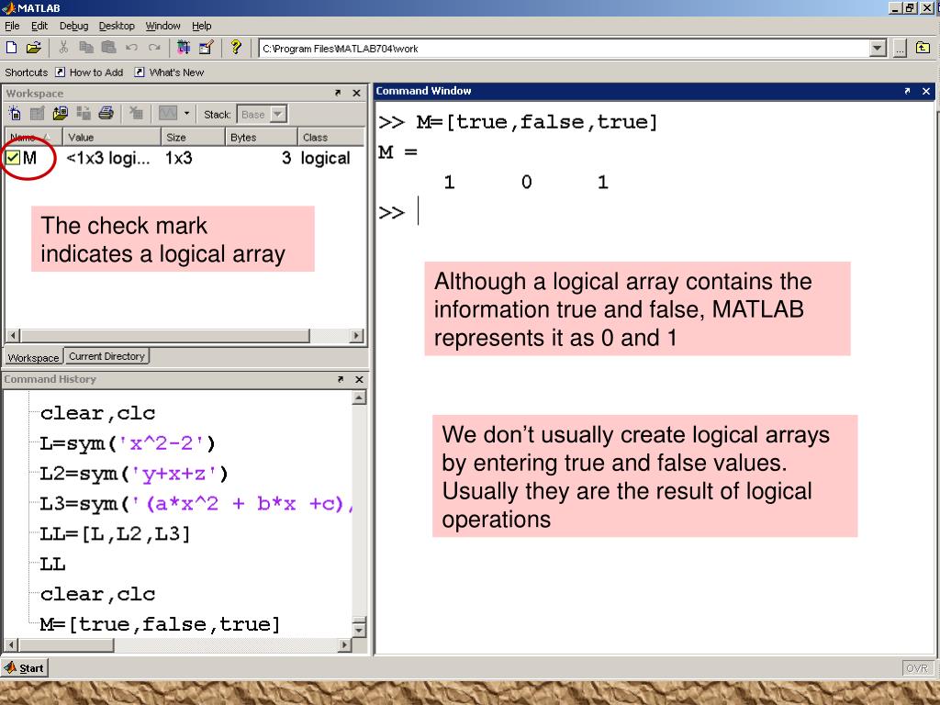
Task: Select the logical icon beside variable M
Action: (x=13, y=158)
